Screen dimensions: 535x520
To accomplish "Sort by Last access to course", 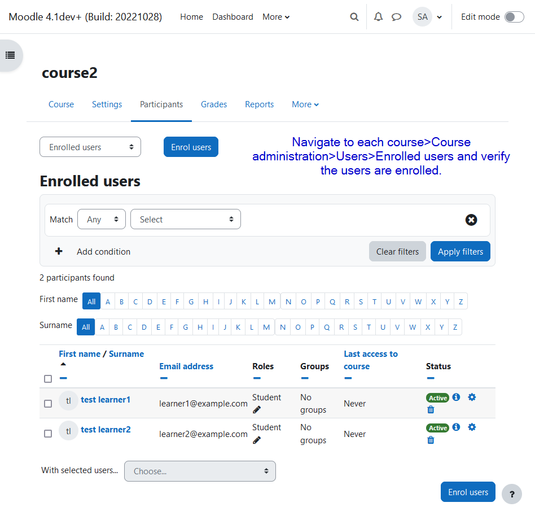I will [371, 360].
